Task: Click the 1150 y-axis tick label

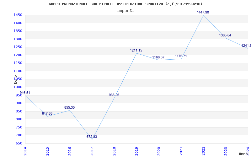Action: [18, 63]
